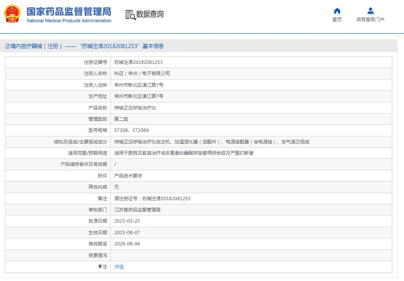Image resolution: width=404 pixels, height=281 pixels.
Task: Open the 首页 navigation item
Action: click(x=337, y=19)
